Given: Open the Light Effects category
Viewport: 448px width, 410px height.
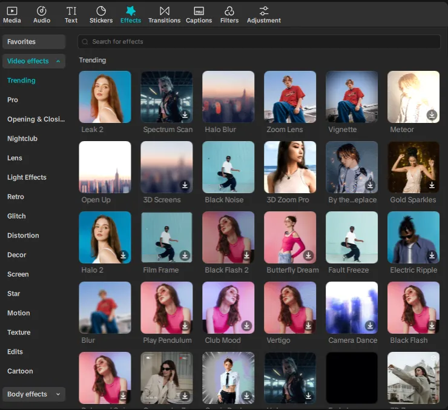Looking at the screenshot, I should [27, 177].
